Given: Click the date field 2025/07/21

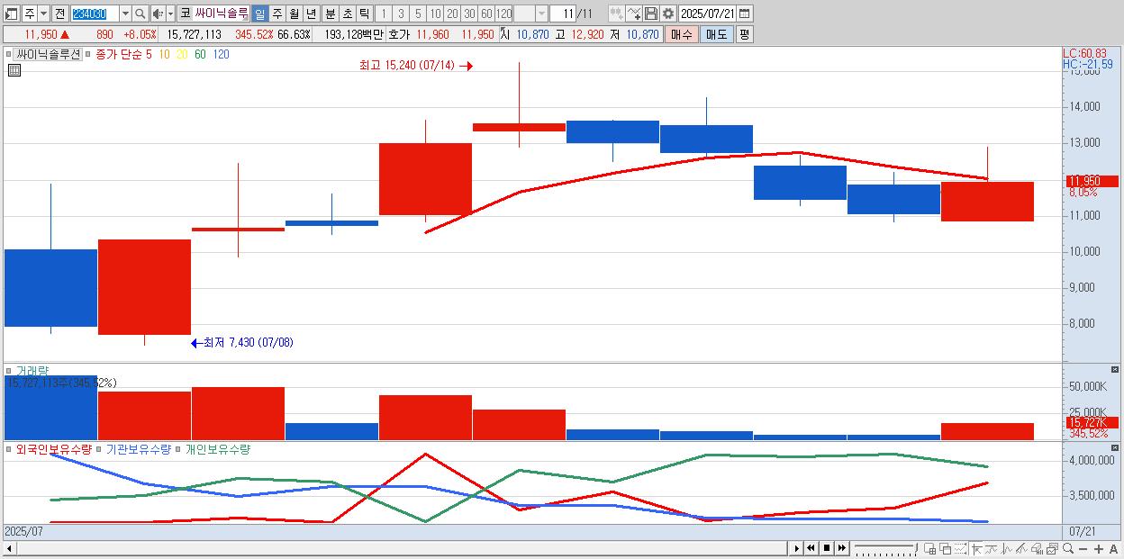Looking at the screenshot, I should (707, 14).
